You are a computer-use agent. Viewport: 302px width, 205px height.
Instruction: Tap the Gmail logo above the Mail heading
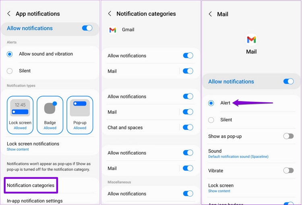click(251, 40)
